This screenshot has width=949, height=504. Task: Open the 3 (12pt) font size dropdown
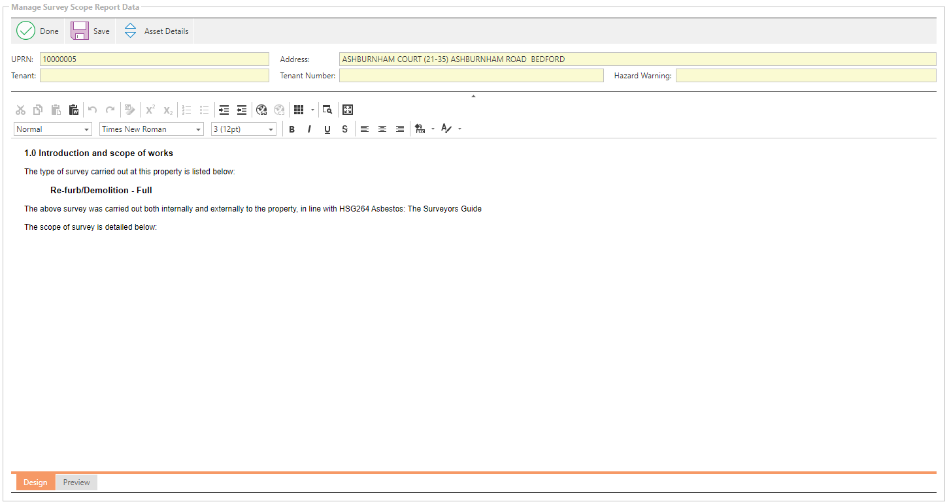tap(244, 129)
